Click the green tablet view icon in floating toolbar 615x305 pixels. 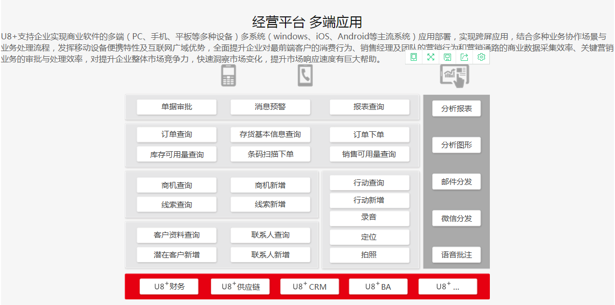(414, 57)
